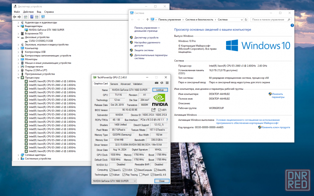Click the GPU-Z refresh icon
This screenshot has height=196, width=314.
click(x=162, y=83)
